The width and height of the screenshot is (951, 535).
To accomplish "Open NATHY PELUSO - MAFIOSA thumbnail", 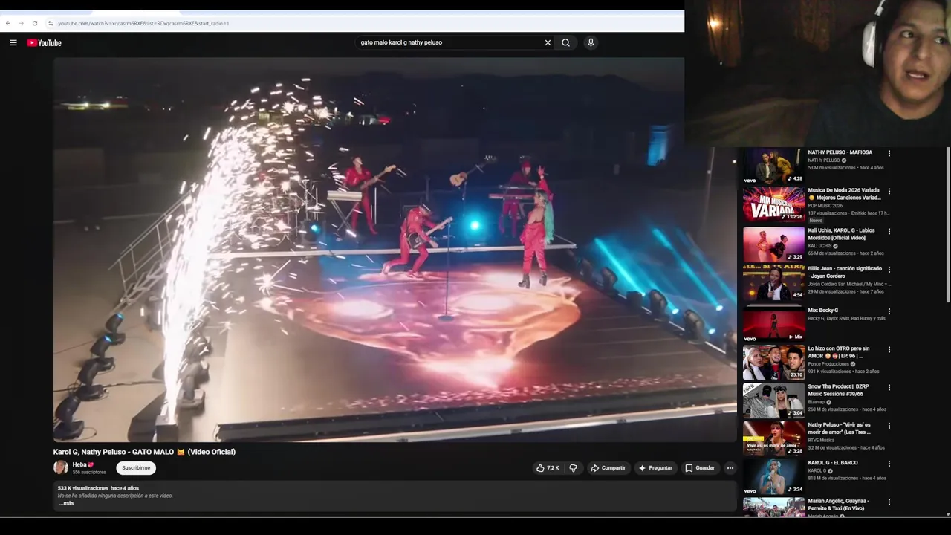I will point(773,166).
